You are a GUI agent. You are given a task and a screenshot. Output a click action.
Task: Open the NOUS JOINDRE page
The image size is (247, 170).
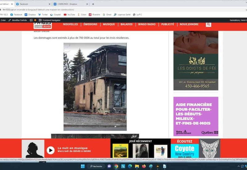(189, 24)
